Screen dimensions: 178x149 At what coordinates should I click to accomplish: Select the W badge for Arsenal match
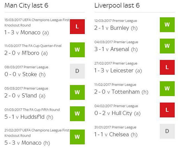[167, 46]
